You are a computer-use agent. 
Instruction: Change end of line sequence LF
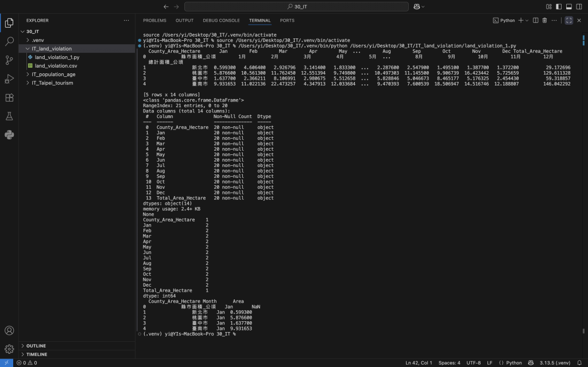tap(489, 363)
